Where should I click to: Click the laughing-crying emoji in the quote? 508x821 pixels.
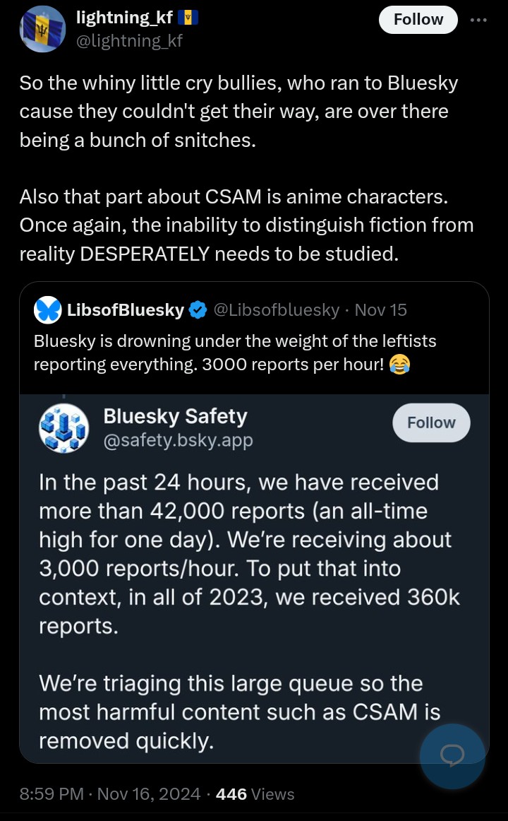click(x=399, y=365)
